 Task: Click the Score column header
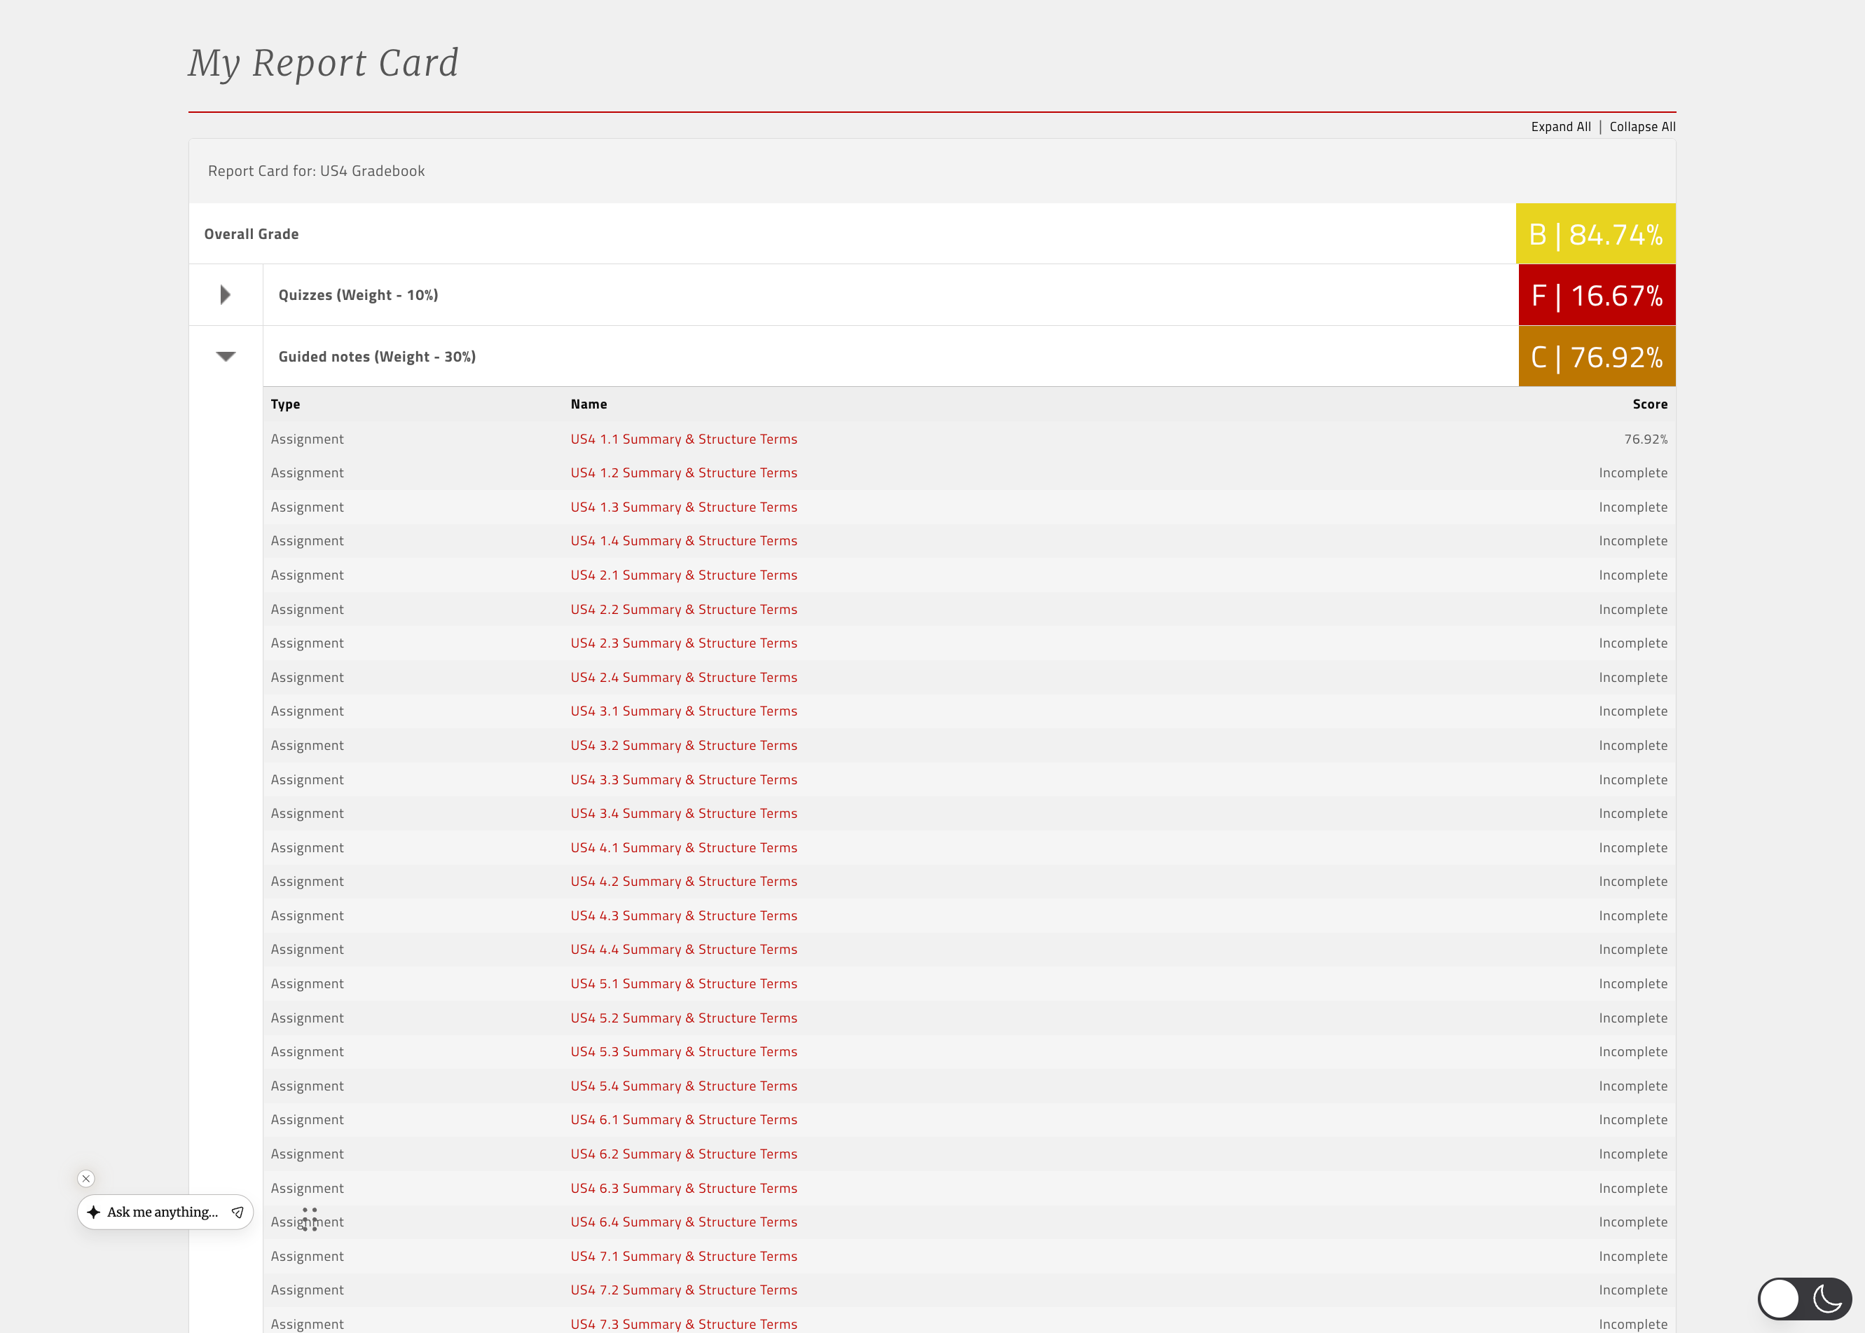click(x=1649, y=404)
